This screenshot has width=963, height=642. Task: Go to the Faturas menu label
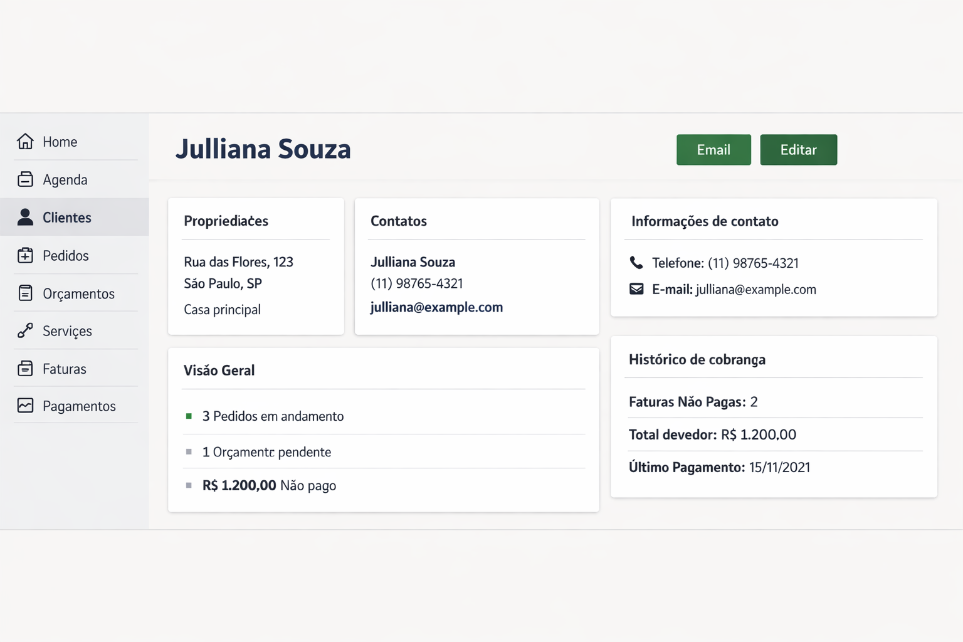pos(65,369)
